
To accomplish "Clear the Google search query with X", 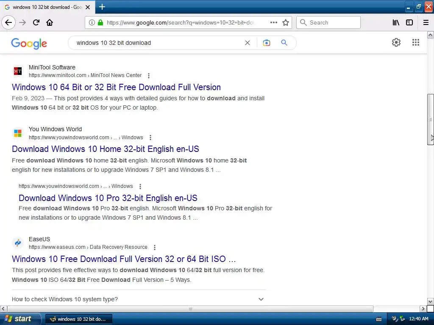I will [x=248, y=43].
